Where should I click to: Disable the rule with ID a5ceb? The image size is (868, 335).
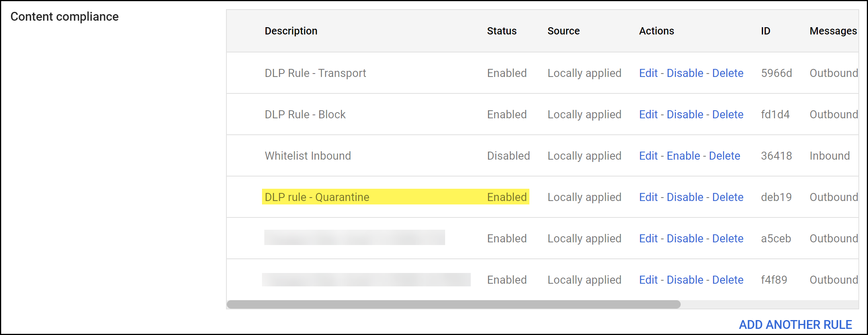[685, 239]
